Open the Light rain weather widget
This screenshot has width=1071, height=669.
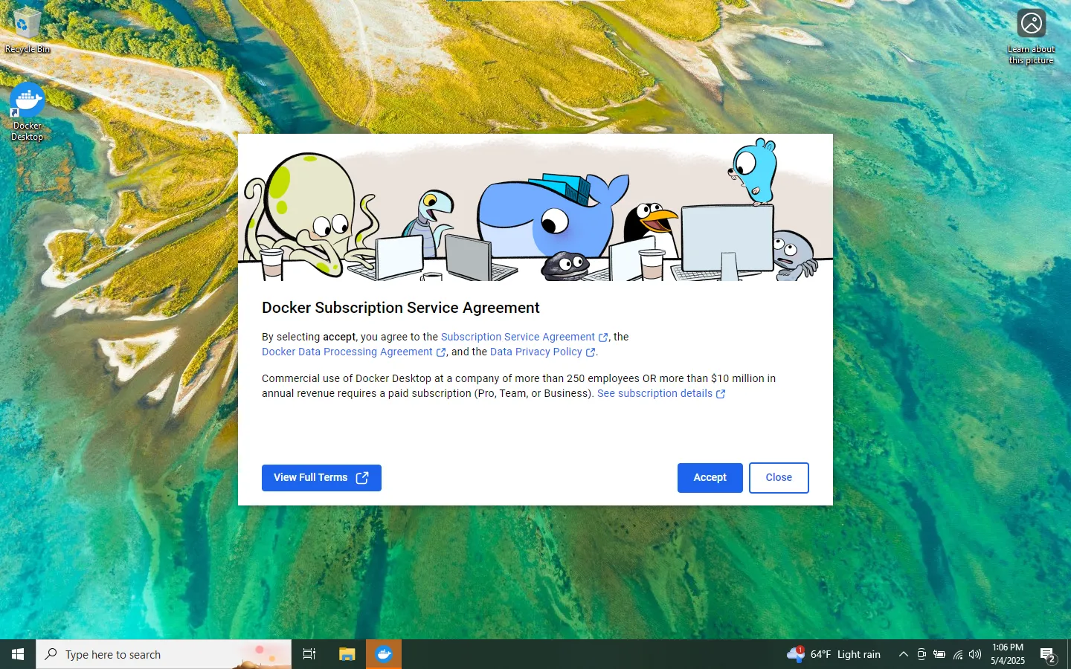point(833,654)
